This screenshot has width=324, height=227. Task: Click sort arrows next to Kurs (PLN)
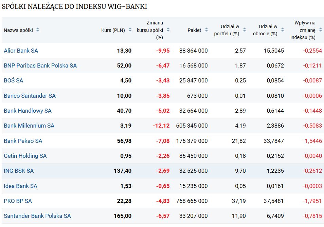point(130,30)
